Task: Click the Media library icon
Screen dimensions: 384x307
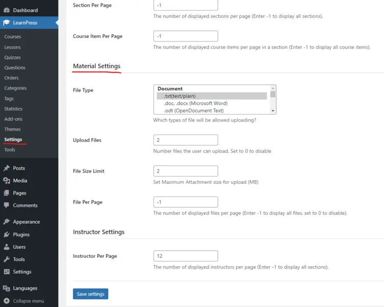Action: [x=7, y=181]
